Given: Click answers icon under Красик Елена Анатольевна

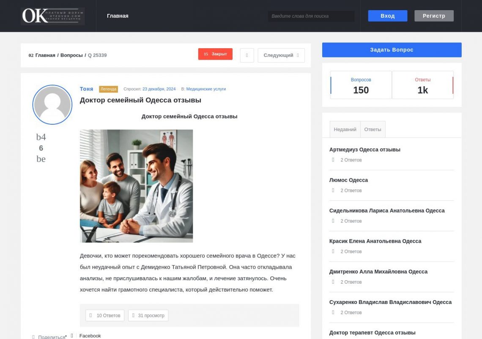Looking at the screenshot, I should pos(333,251).
